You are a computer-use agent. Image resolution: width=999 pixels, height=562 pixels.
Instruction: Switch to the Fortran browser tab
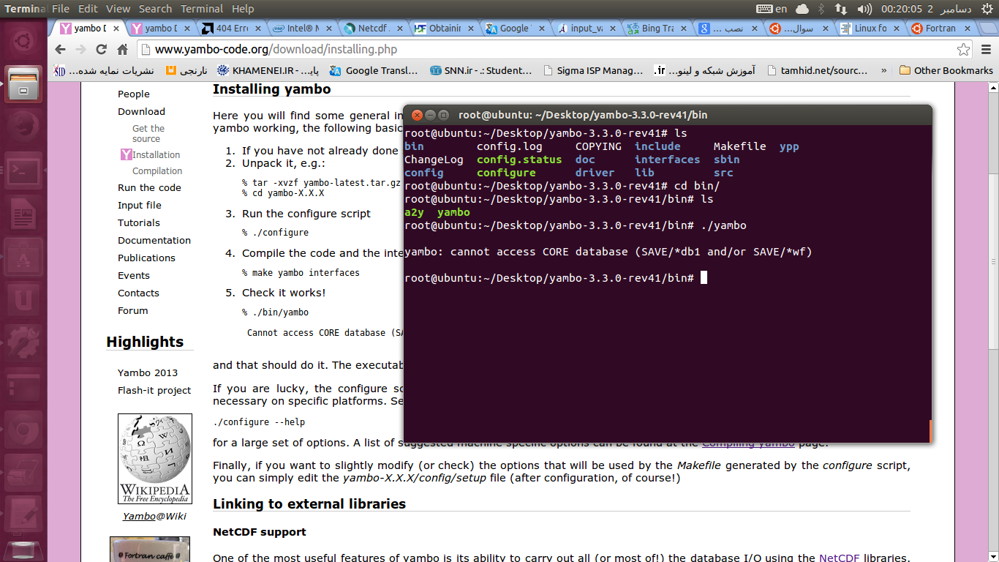pyautogui.click(x=940, y=29)
